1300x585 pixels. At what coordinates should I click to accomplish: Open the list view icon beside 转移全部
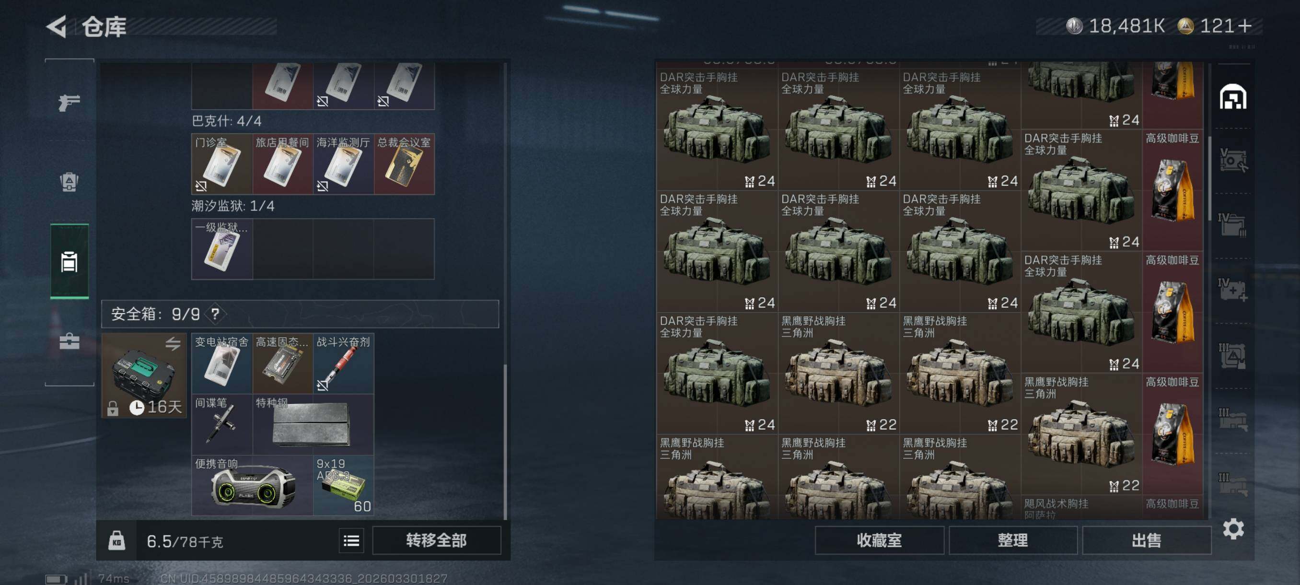coord(351,541)
